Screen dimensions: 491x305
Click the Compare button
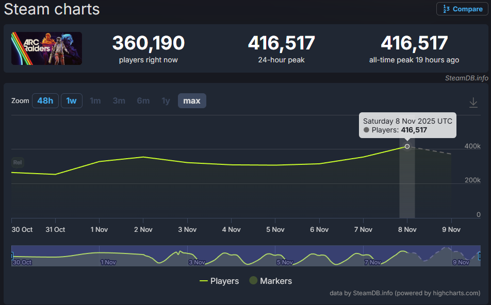click(462, 9)
